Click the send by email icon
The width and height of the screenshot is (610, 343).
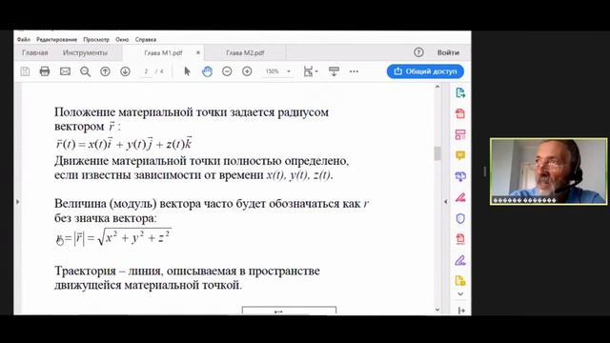pos(65,71)
